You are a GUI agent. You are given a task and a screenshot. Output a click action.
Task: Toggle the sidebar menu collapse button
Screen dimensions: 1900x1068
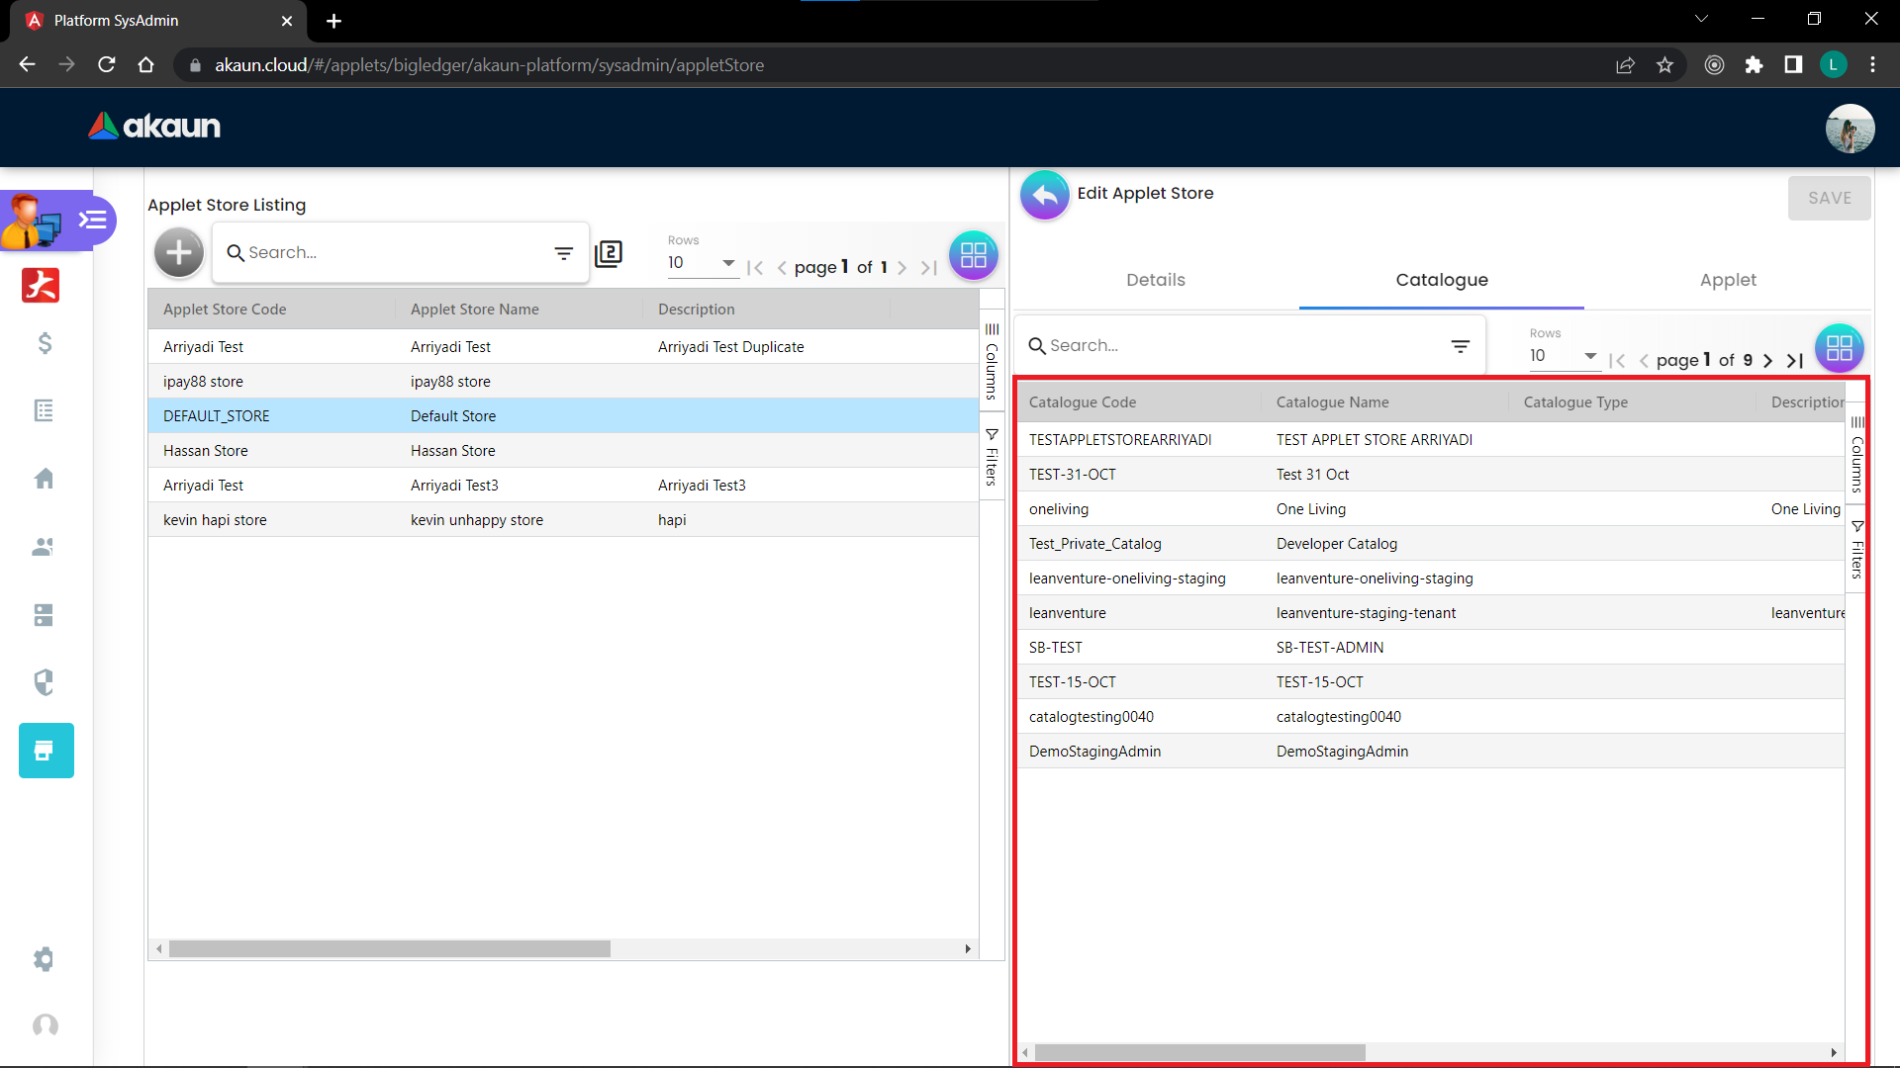93,220
